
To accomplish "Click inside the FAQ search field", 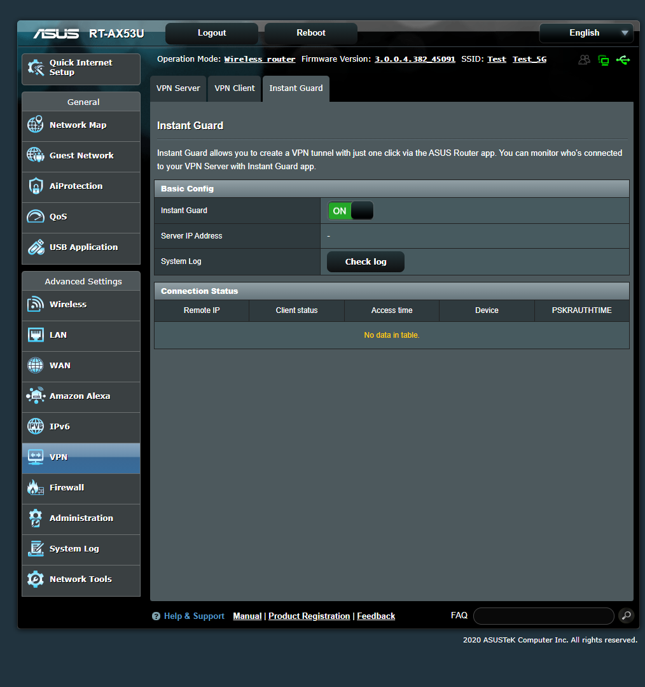I will [x=543, y=616].
